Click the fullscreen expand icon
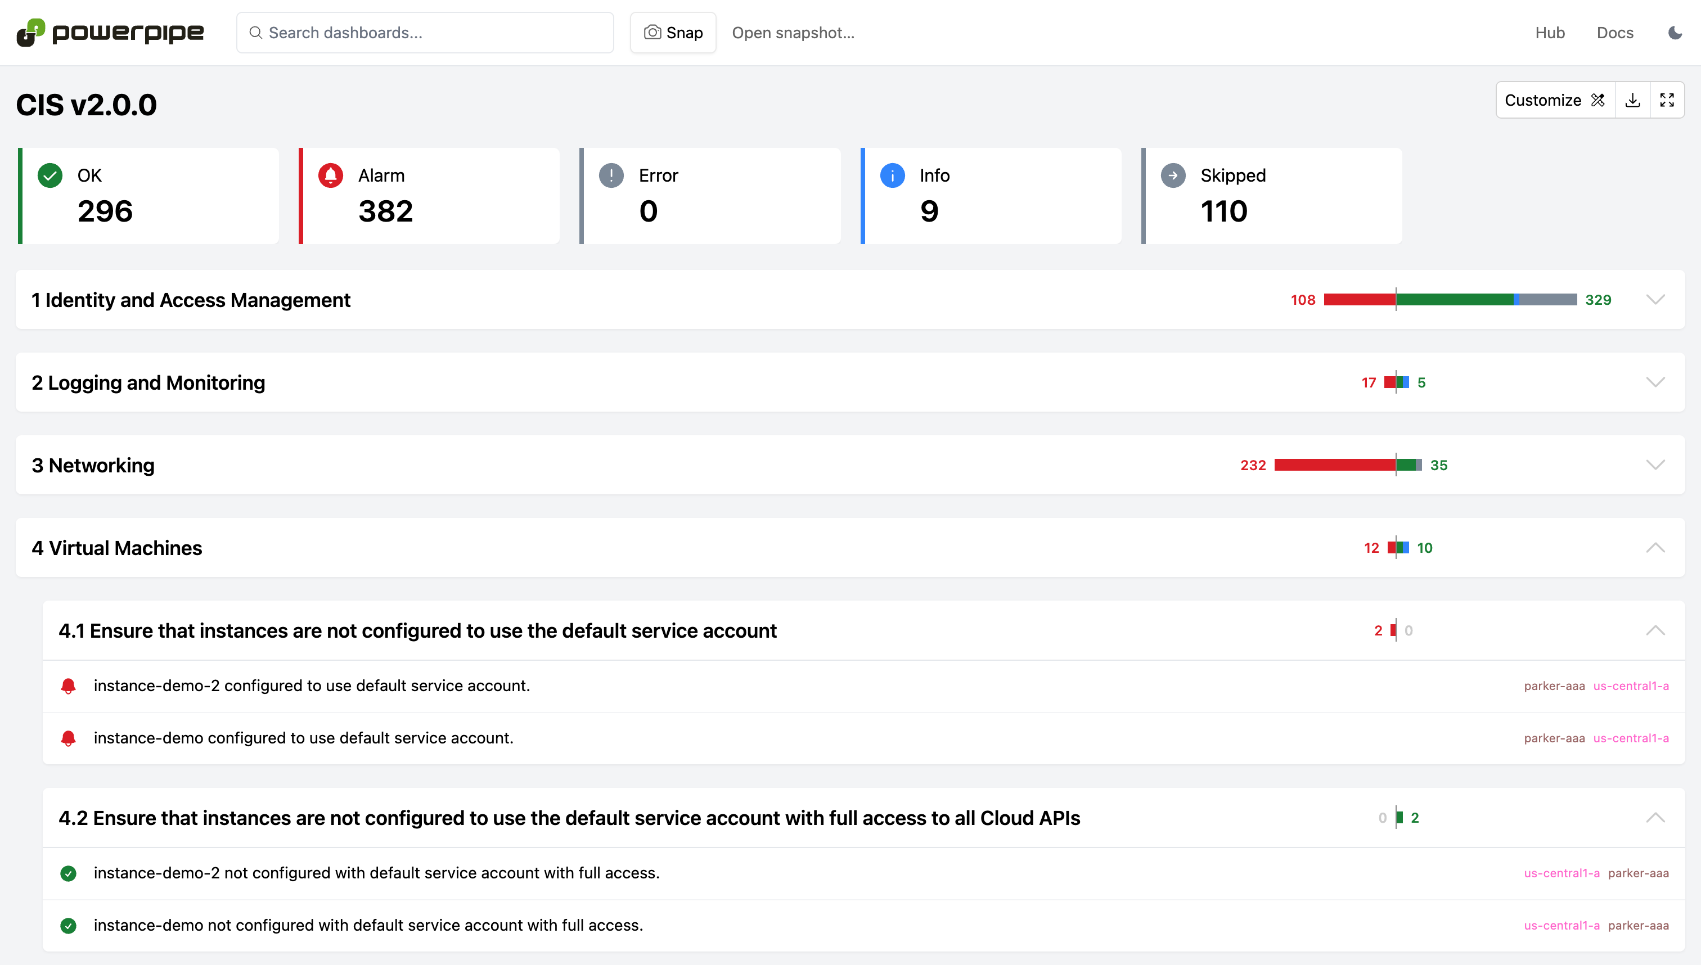Screen dimensions: 1701x965 (1667, 100)
